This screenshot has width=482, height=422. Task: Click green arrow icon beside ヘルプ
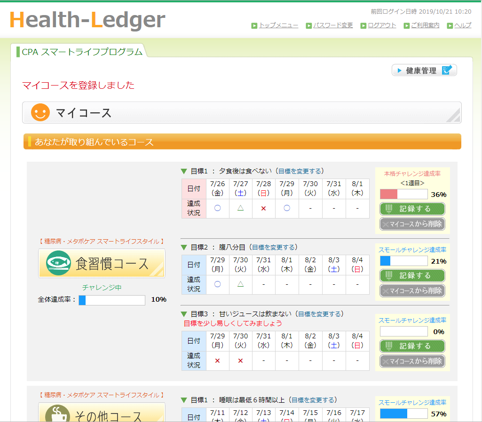(x=450, y=26)
